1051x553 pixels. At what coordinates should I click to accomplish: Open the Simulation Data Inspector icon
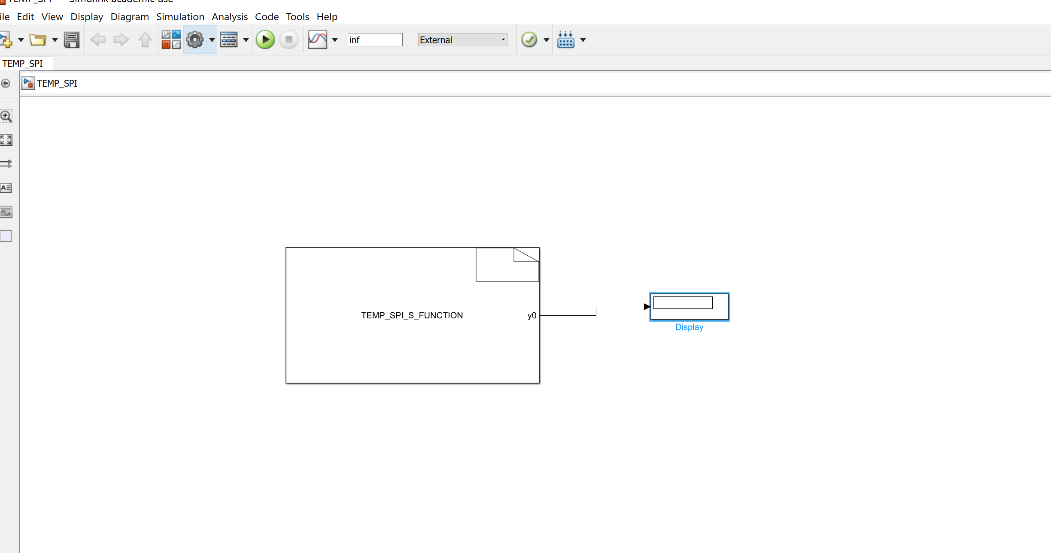[x=318, y=40]
